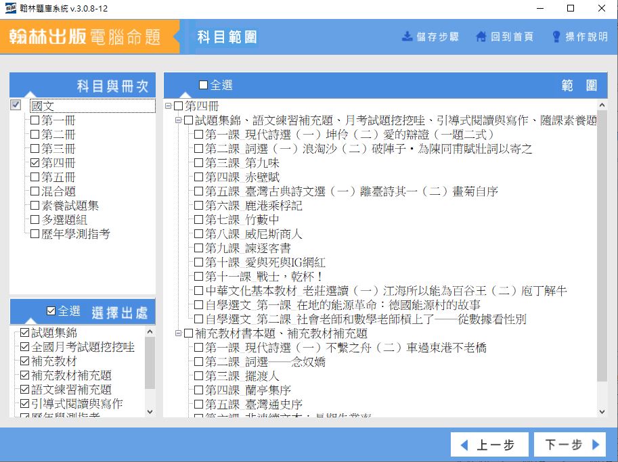Check the 第五冊 checkbox
Image resolution: width=618 pixels, height=462 pixels.
click(x=35, y=177)
